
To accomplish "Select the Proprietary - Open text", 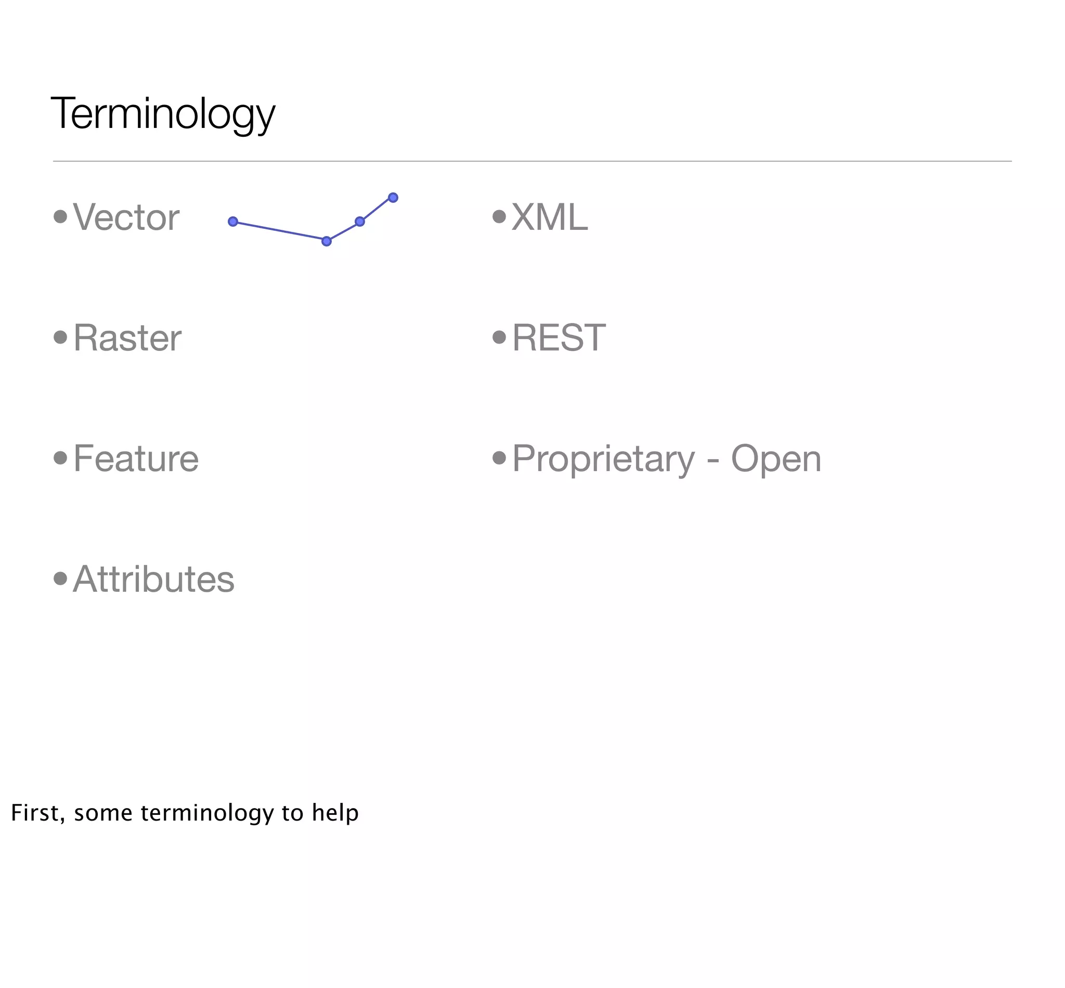I will coord(666,459).
